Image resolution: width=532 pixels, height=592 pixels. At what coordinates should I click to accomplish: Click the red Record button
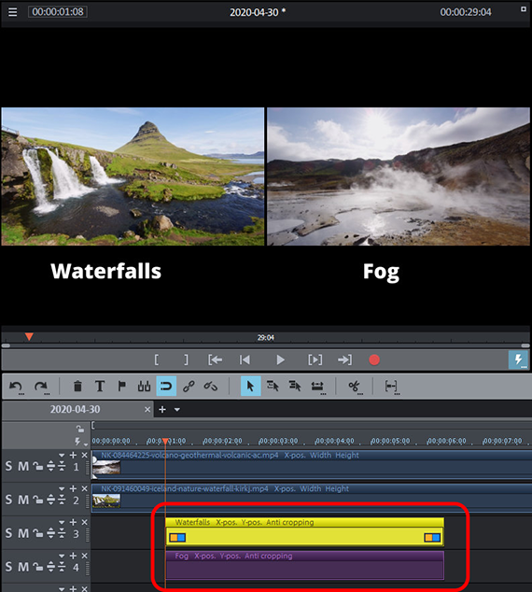pyautogui.click(x=374, y=359)
